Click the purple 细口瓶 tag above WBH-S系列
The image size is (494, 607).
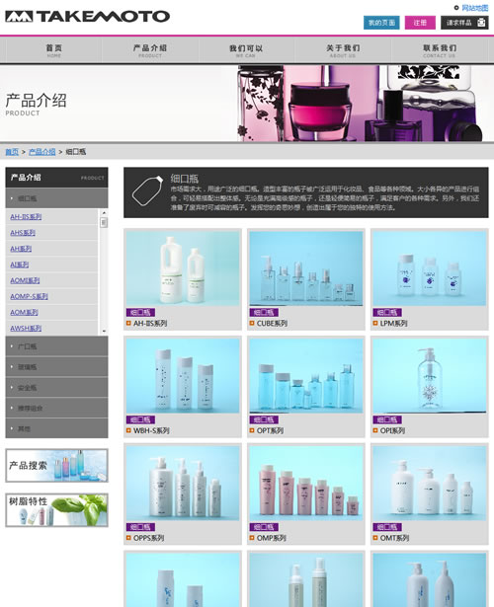tap(140, 419)
